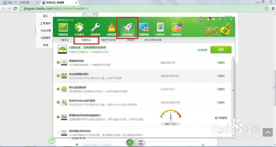Viewport: 276px width, 147px height.
Task: Click the 360安全卫士 crown logo
Action: pos(218,30)
